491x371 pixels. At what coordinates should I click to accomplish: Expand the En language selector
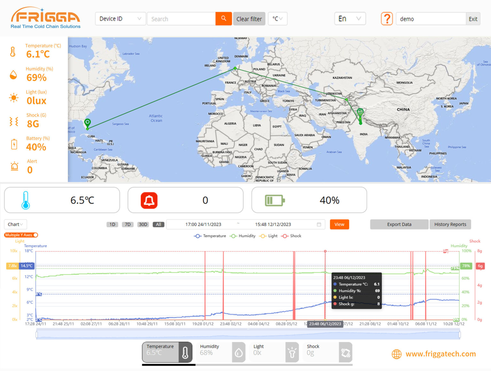tap(349, 19)
